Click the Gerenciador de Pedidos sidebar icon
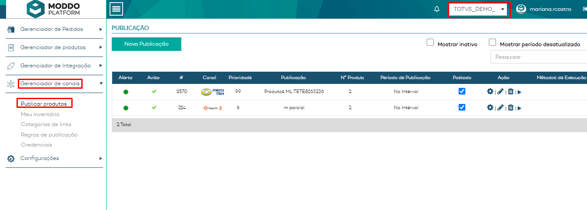Image resolution: width=587 pixels, height=210 pixels. click(x=11, y=30)
